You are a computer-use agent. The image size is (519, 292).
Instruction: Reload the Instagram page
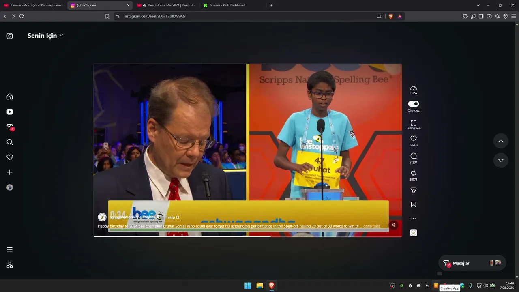(21, 16)
